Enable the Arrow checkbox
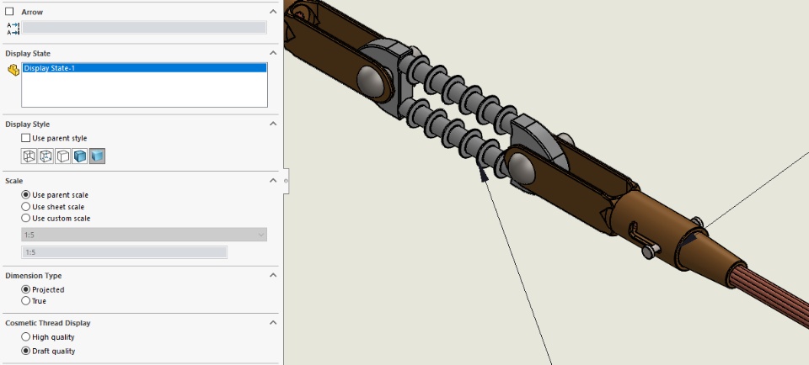Screen dimensions: 809x365 click(9, 11)
